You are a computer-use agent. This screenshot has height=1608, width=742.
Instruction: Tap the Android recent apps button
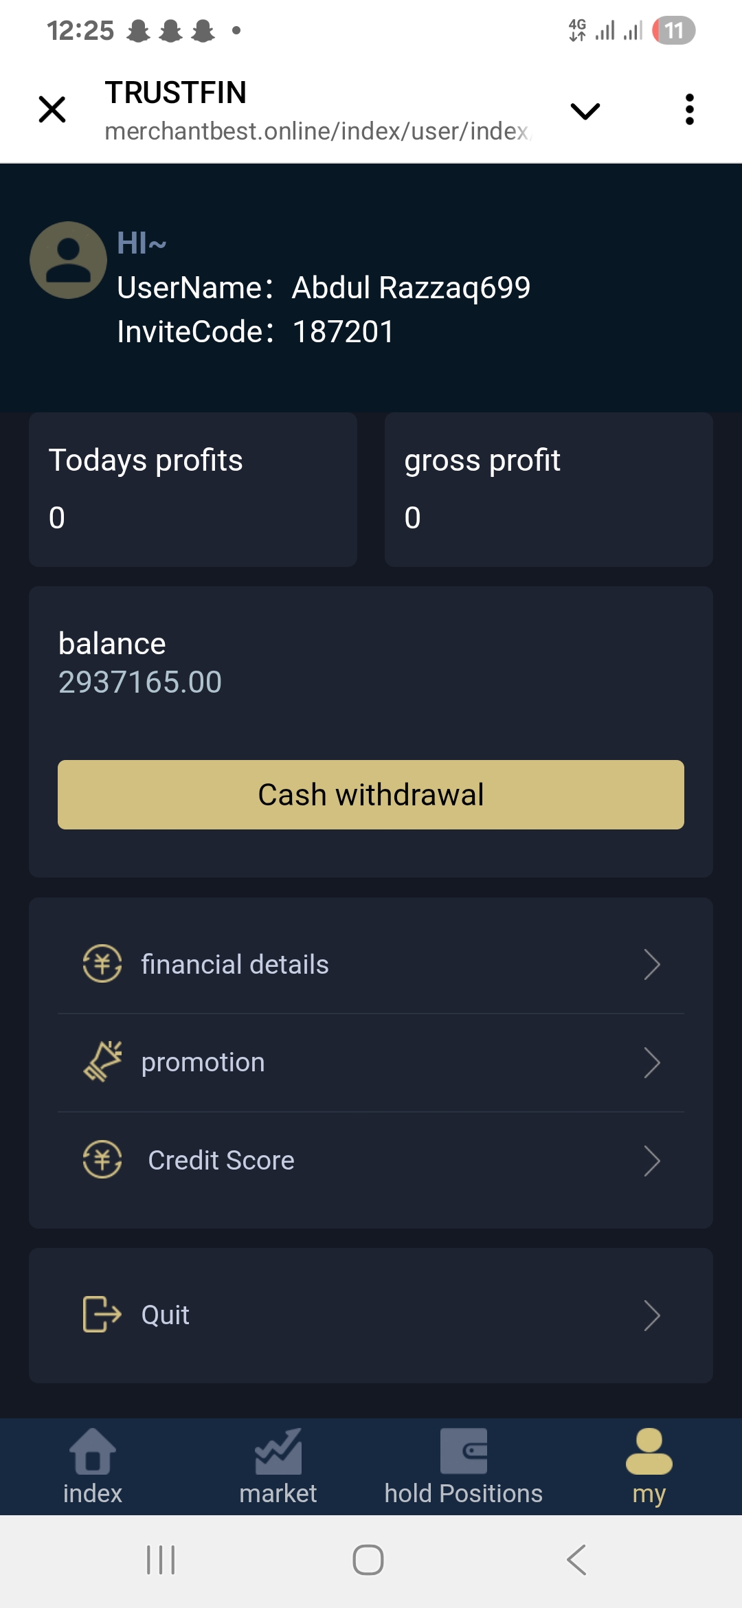pos(161,1560)
